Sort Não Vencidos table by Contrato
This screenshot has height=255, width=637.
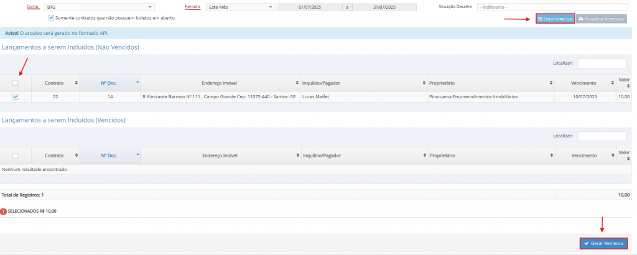point(55,83)
